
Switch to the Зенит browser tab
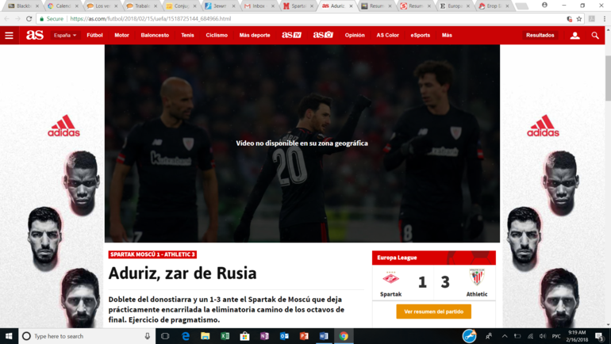click(221, 6)
